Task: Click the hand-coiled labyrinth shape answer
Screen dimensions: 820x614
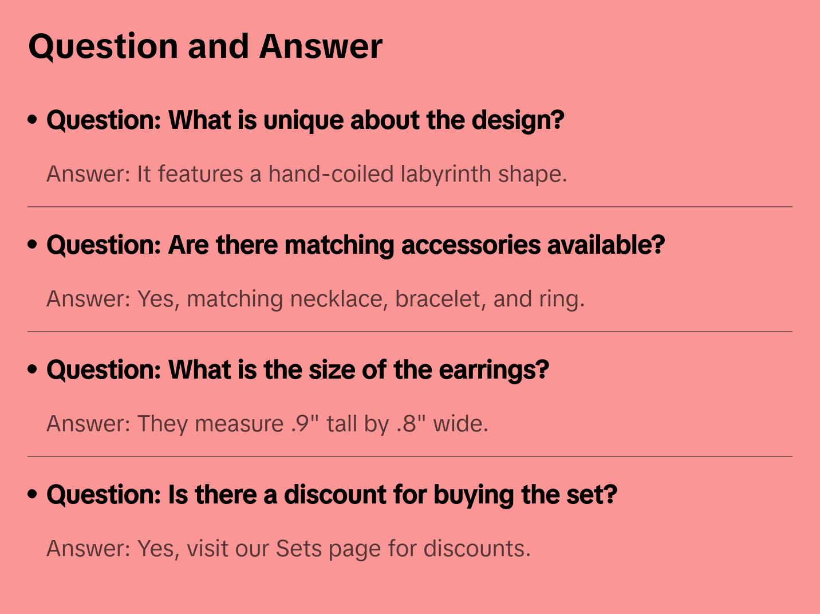Action: [306, 174]
